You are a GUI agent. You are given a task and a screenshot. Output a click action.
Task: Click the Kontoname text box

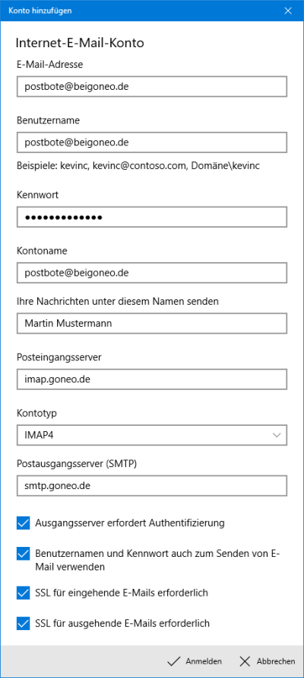152,273
